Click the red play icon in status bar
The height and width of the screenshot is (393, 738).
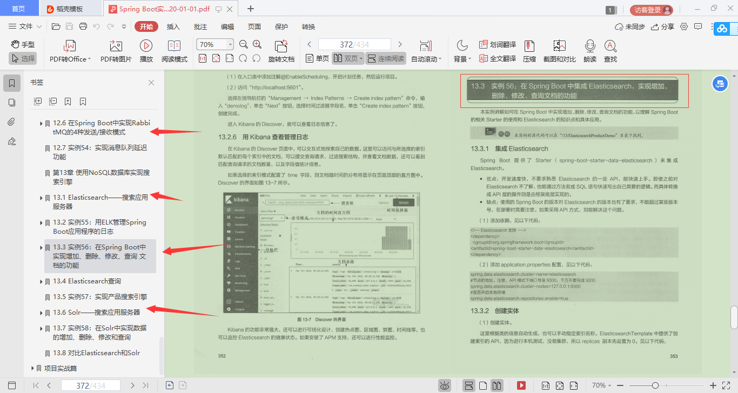click(521, 385)
